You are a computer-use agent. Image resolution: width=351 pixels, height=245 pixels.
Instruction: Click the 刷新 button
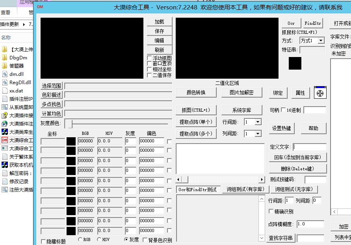160,50
